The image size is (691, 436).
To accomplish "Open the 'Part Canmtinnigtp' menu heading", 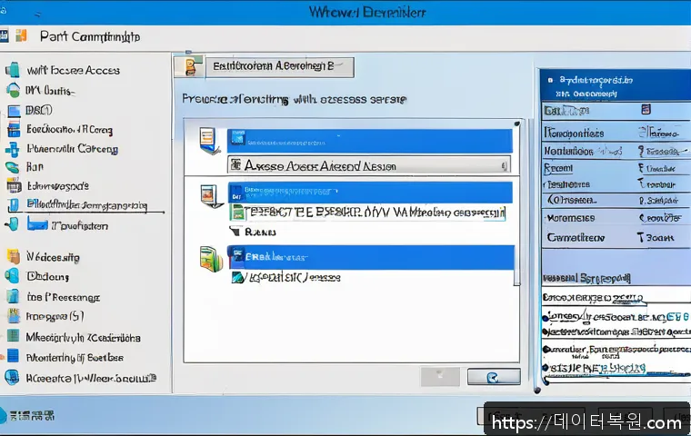I will coord(90,36).
